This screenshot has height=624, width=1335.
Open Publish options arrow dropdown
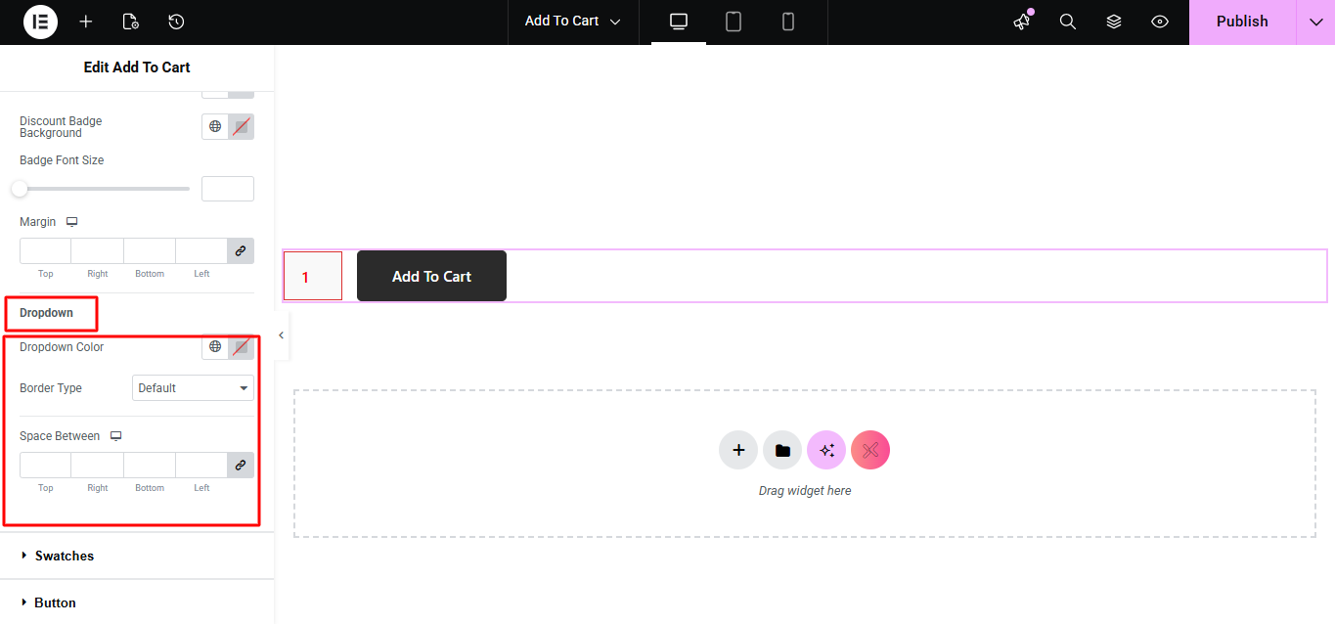coord(1315,22)
